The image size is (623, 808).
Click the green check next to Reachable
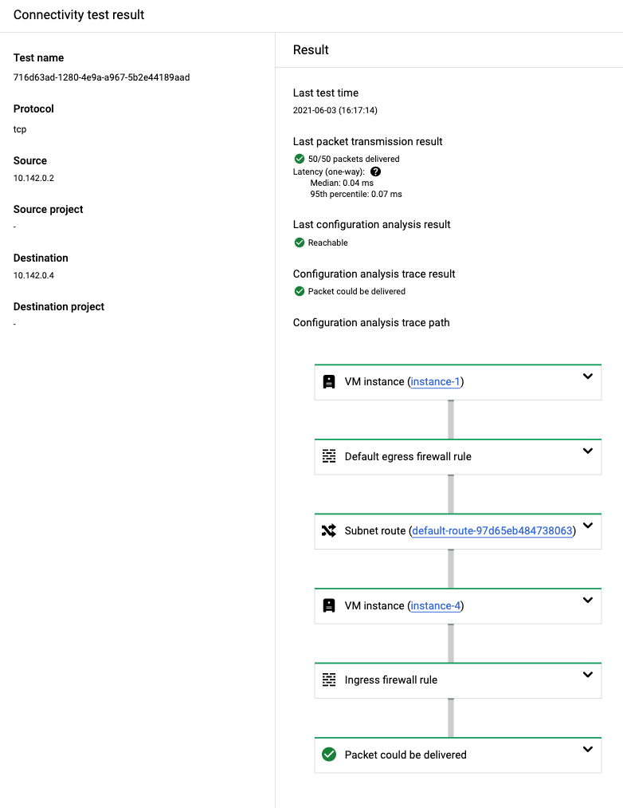tap(299, 242)
